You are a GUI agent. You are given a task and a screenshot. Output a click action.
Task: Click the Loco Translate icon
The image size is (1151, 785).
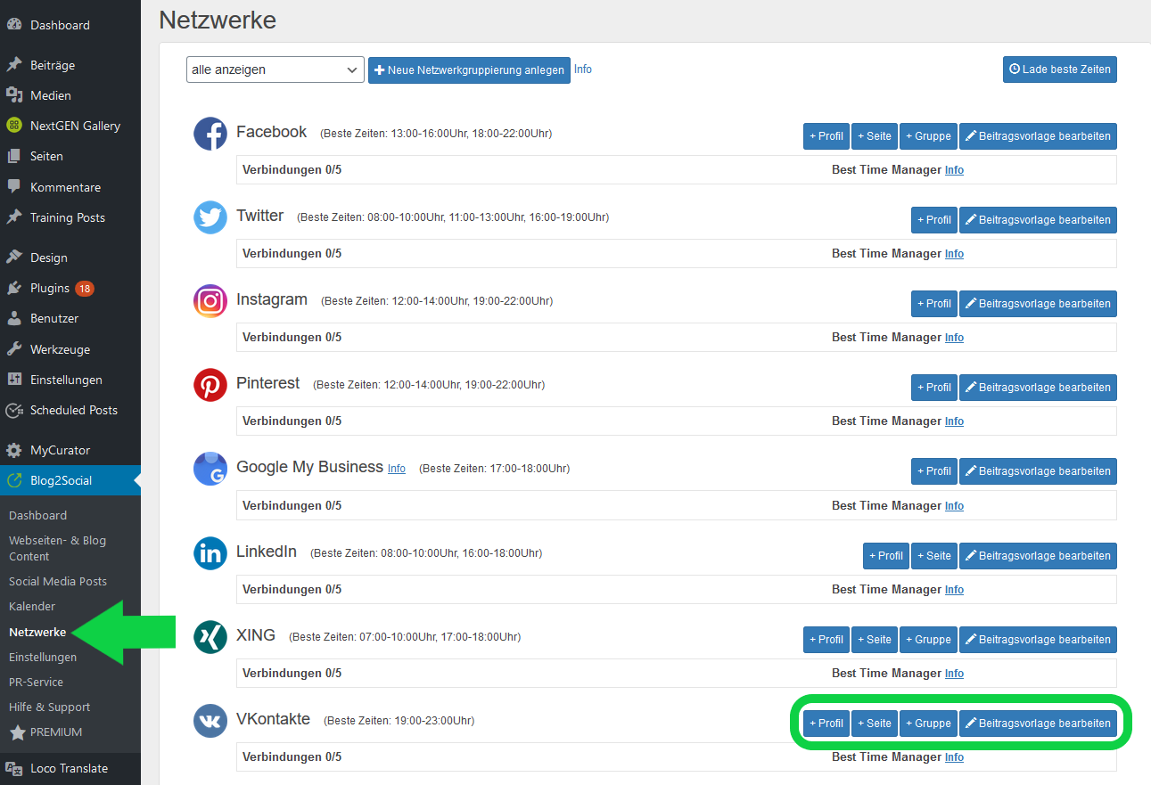tap(14, 768)
